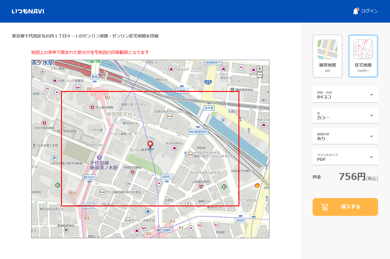390x259 pixels.
Task: Click the 日本大歯科病院 hospital icon
Action: 44,123
